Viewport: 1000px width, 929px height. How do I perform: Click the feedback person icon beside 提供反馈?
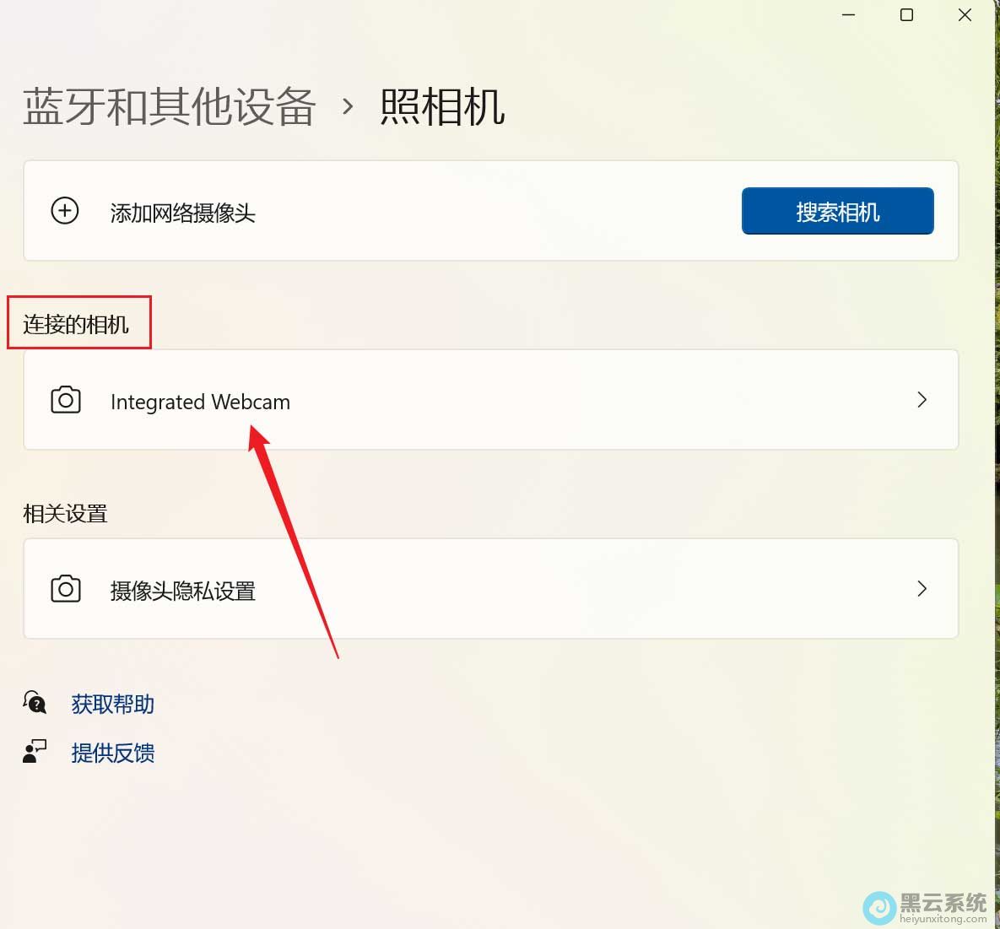pyautogui.click(x=34, y=750)
